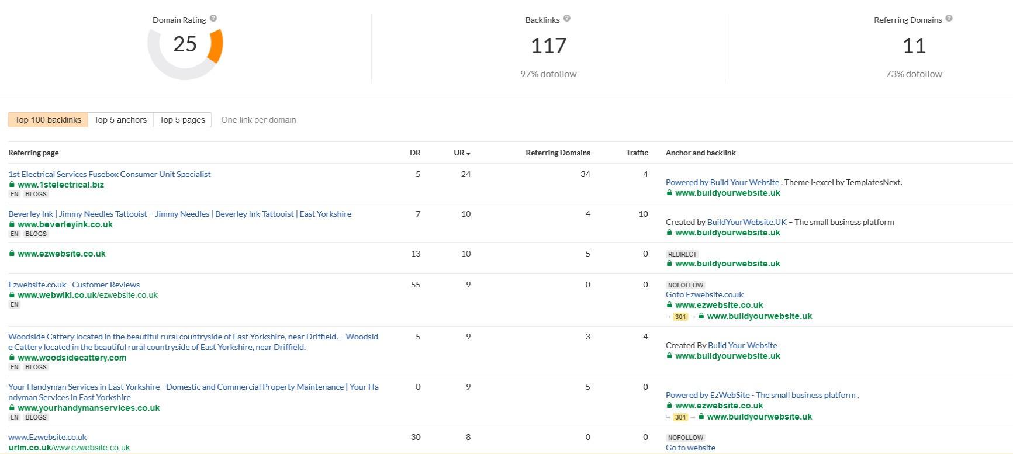This screenshot has height=454, width=1013.
Task: Click the REDIRECT badge in ezwebsite row
Action: point(682,254)
